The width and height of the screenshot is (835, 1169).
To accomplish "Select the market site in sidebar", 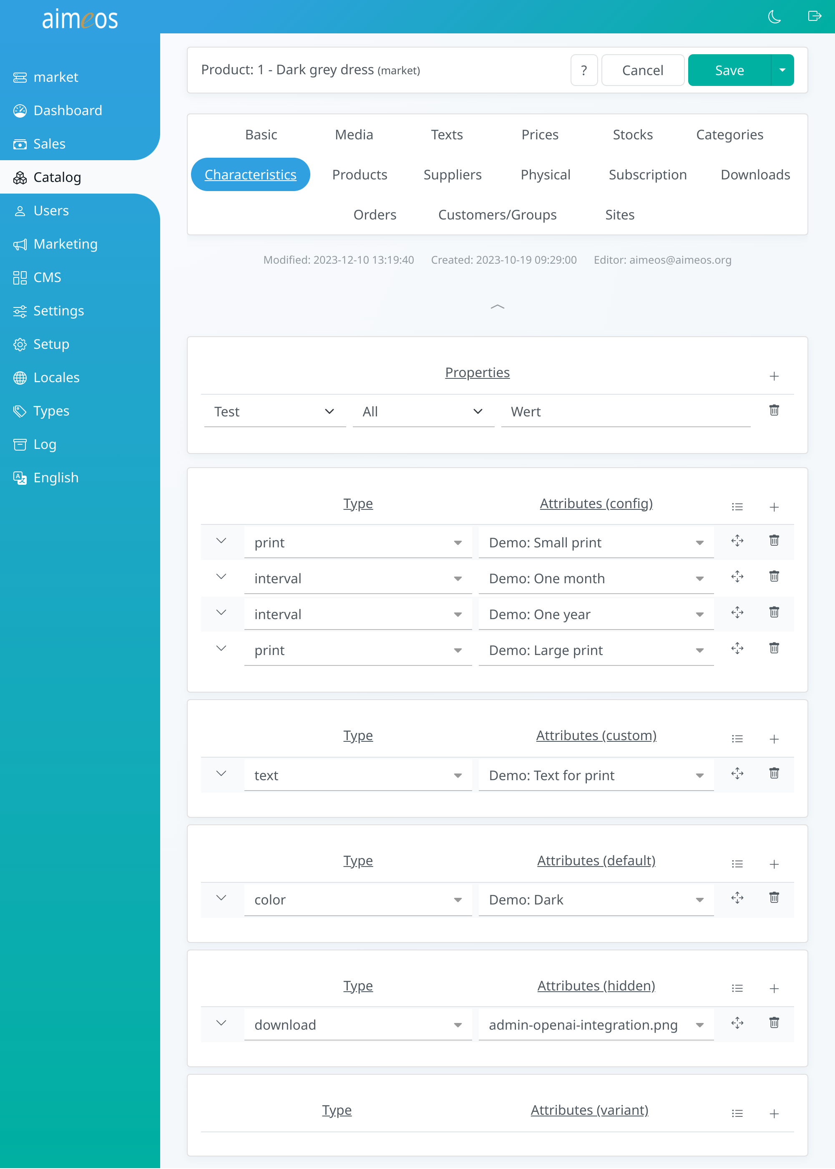I will (x=80, y=77).
